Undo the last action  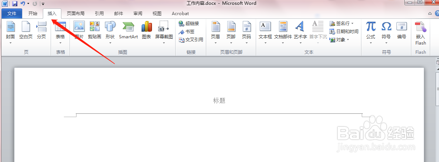point(23,4)
